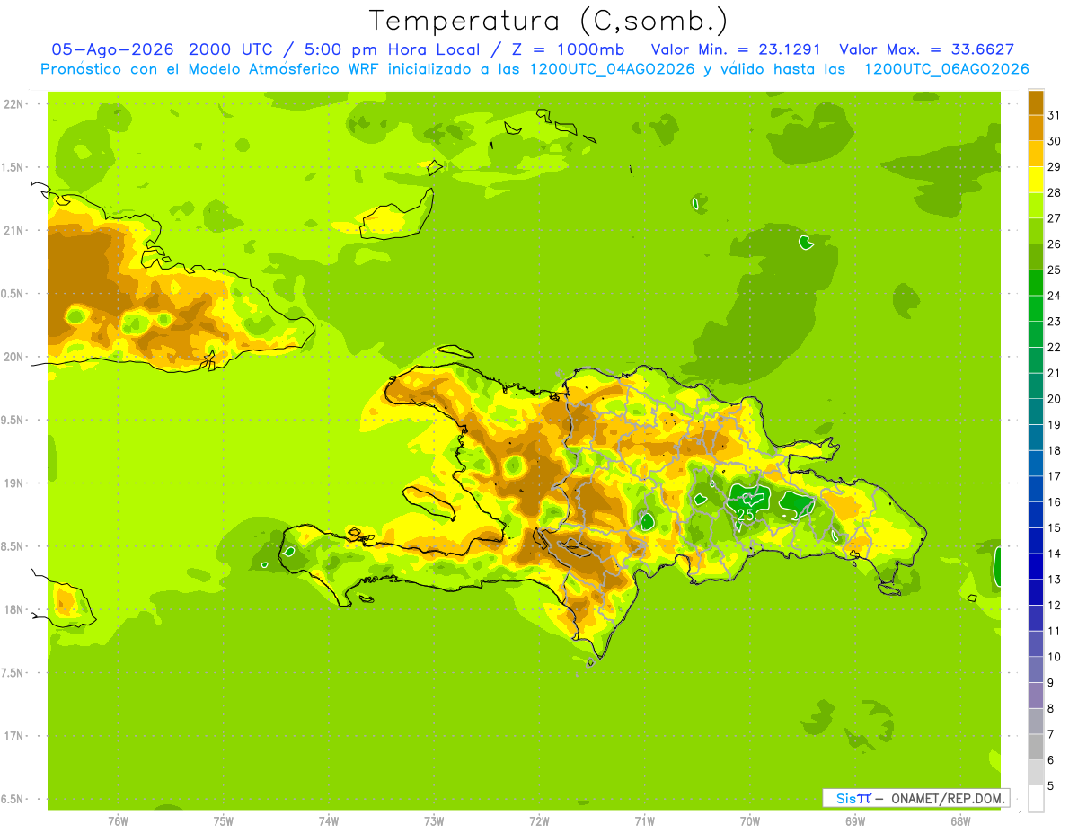
Task: Click the legend value "20"
Action: coord(1055,399)
